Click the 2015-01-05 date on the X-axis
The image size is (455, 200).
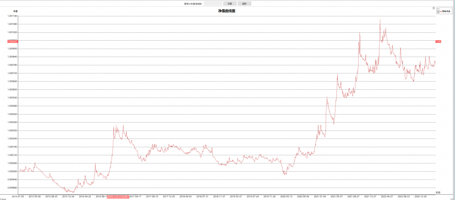point(18,196)
